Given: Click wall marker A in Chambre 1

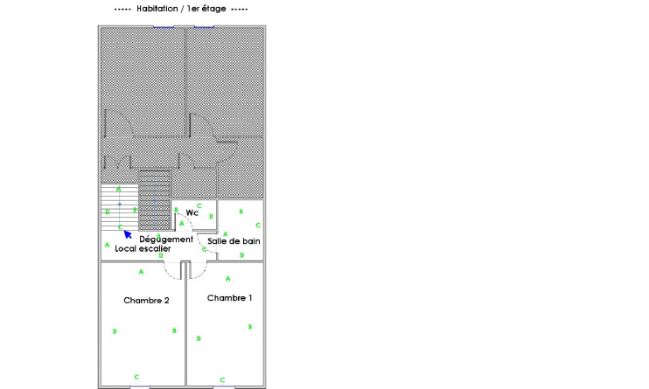Looking at the screenshot, I should 228,279.
